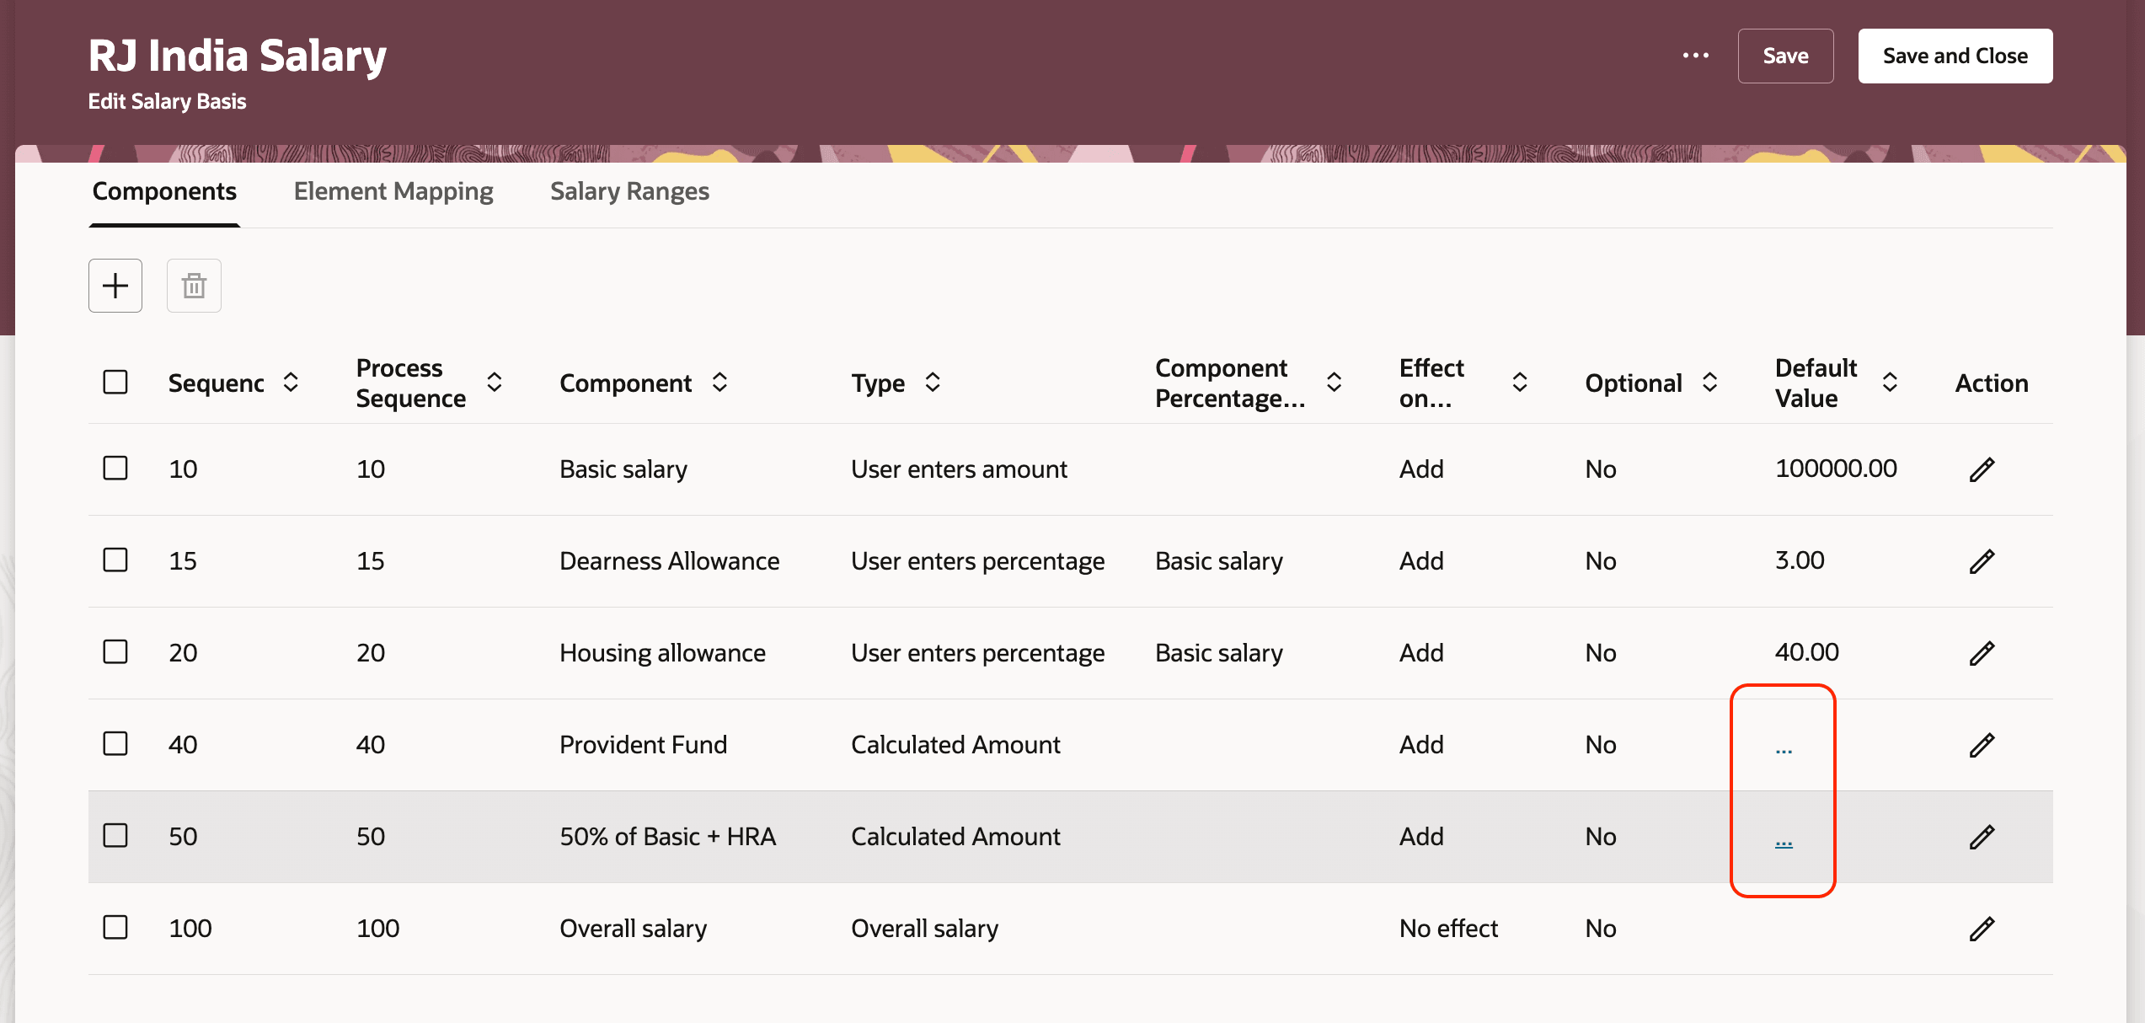Click the add component plus icon

coord(115,285)
